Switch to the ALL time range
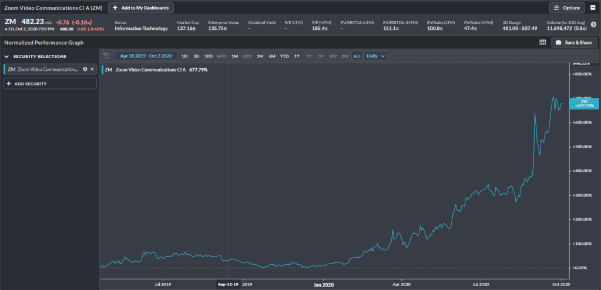Screen dimensions: 601x290 [357, 56]
